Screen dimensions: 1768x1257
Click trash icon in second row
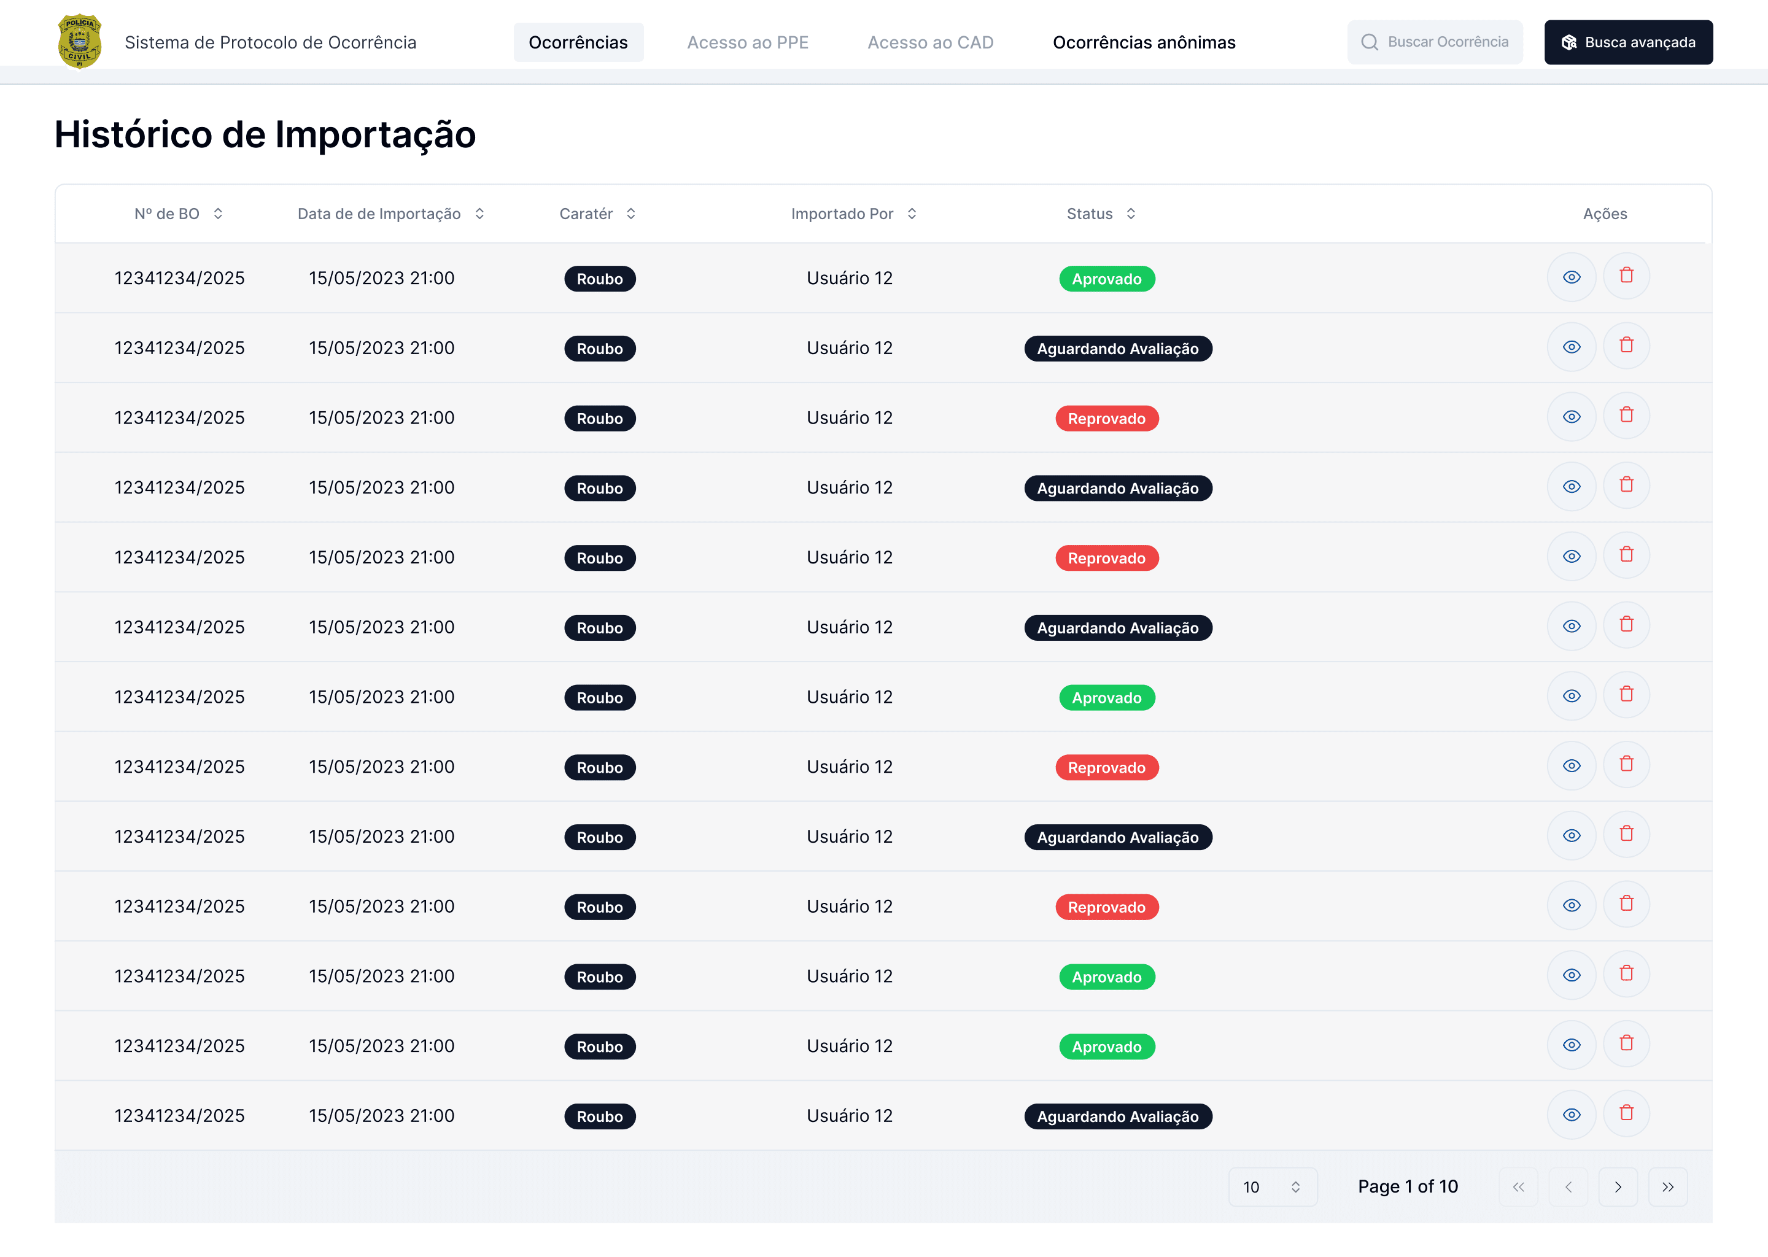tap(1626, 346)
